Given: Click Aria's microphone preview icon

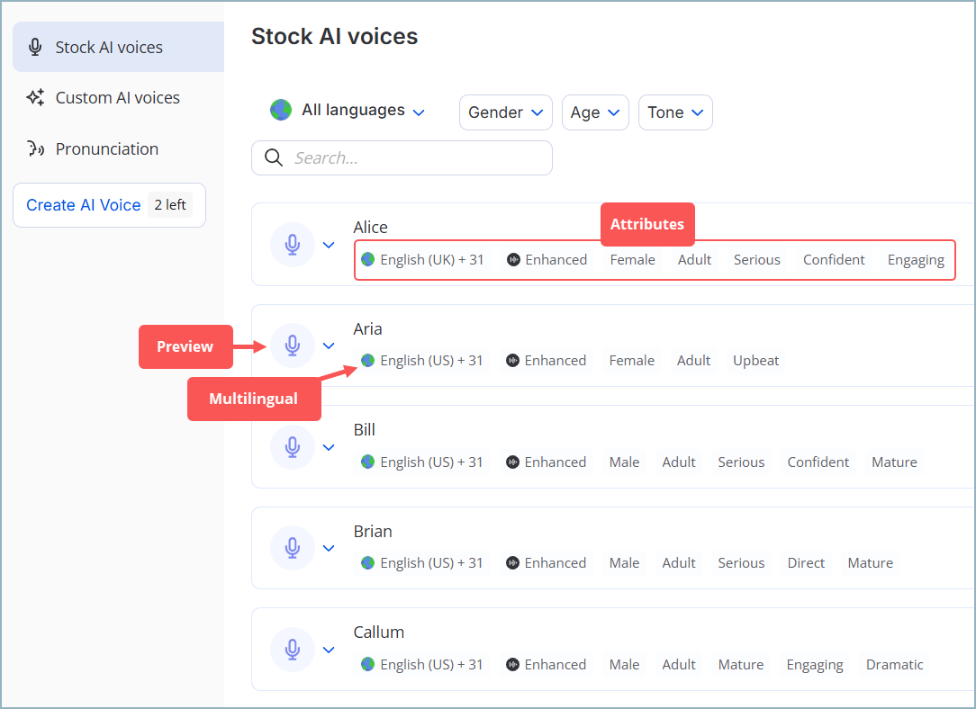Looking at the screenshot, I should click(x=293, y=346).
